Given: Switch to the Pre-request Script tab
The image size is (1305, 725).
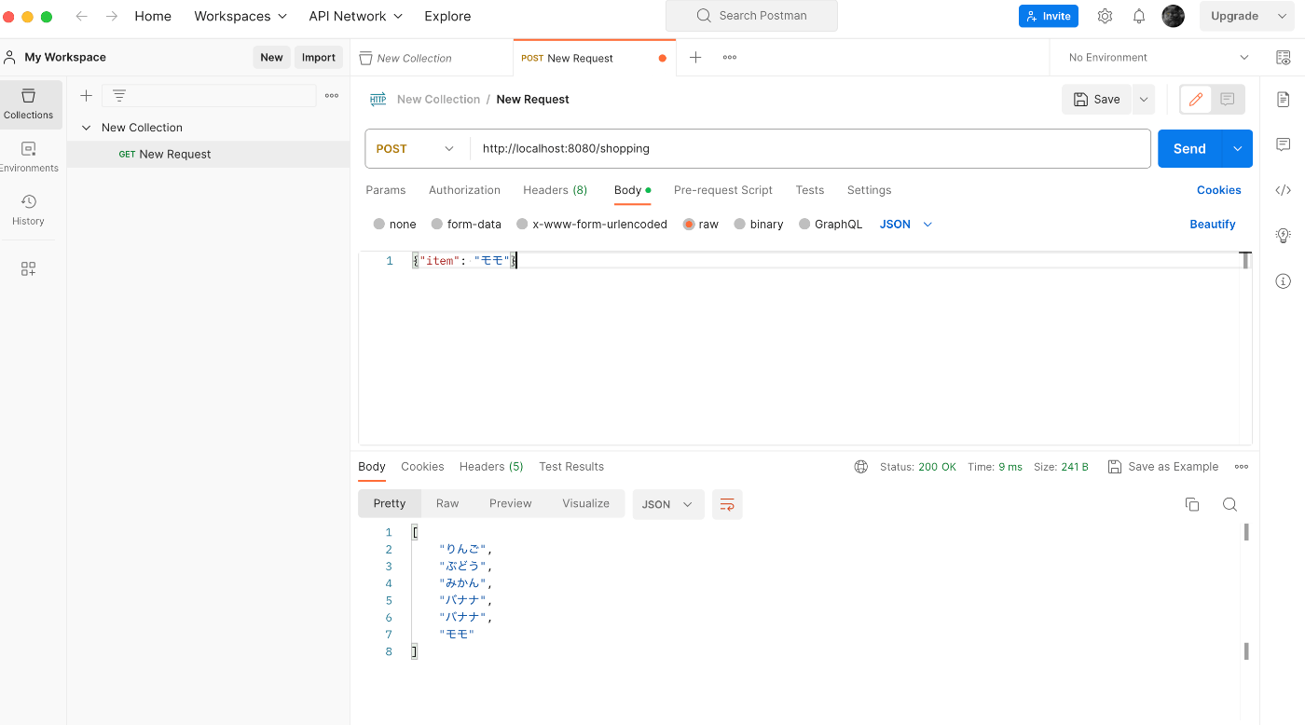Looking at the screenshot, I should [x=722, y=190].
